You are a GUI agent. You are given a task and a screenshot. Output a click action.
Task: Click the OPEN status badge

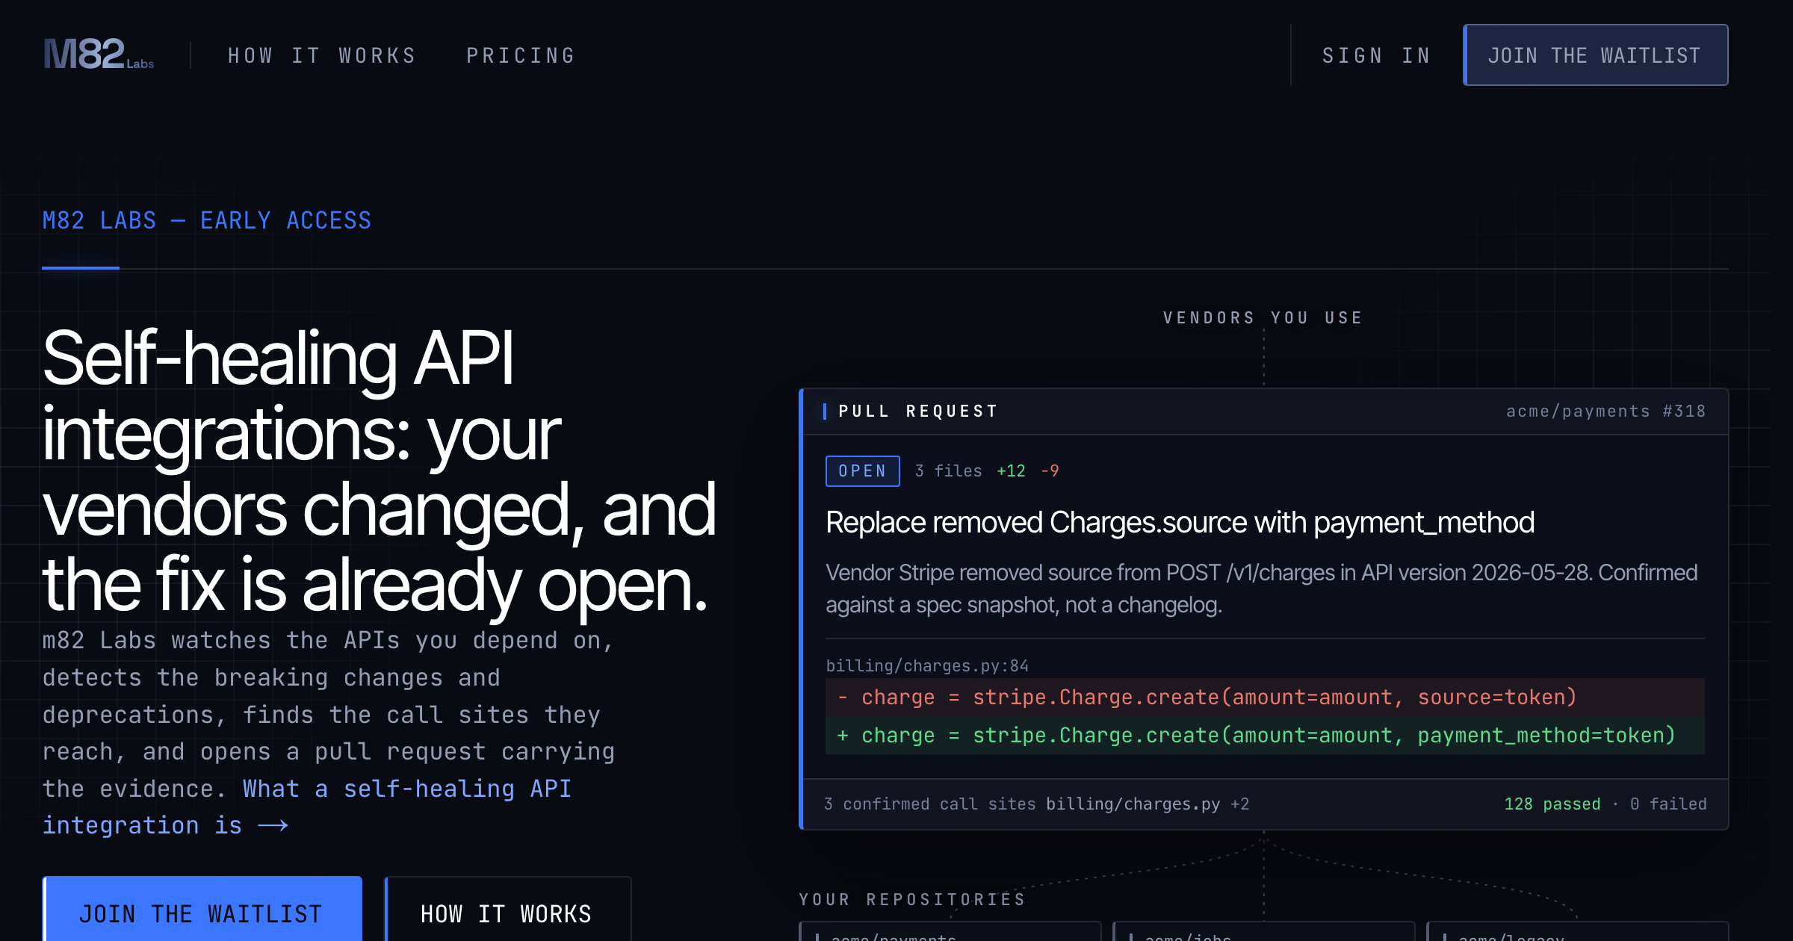(862, 471)
